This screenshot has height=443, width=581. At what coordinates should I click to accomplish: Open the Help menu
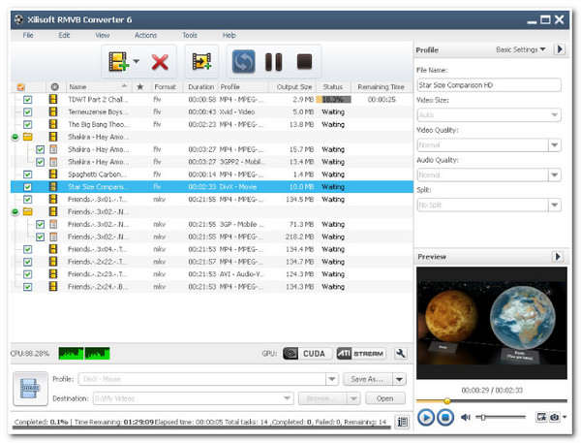[229, 35]
